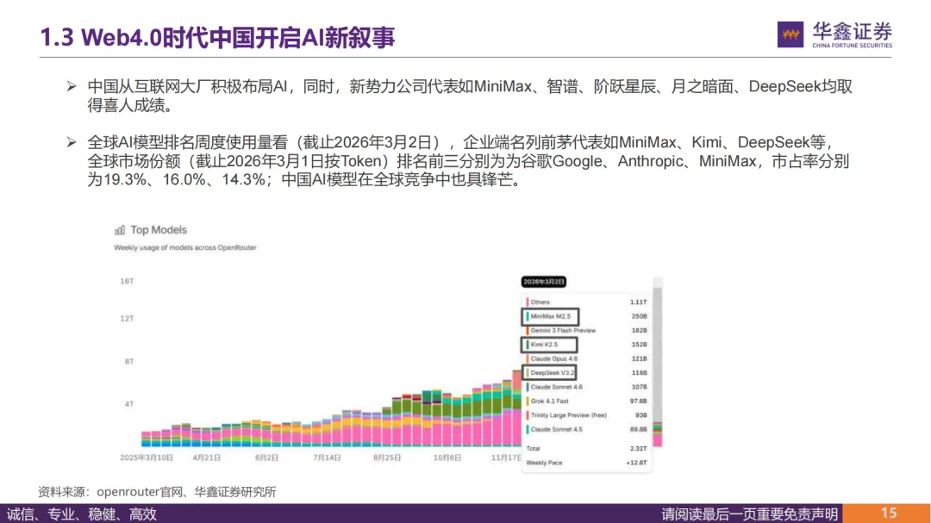
Task: Click the '93B' value for Trinity Large Preview
Action: [x=641, y=415]
